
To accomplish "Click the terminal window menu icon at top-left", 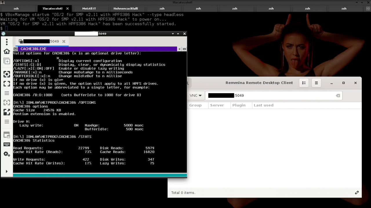I will tap(2, 2).
